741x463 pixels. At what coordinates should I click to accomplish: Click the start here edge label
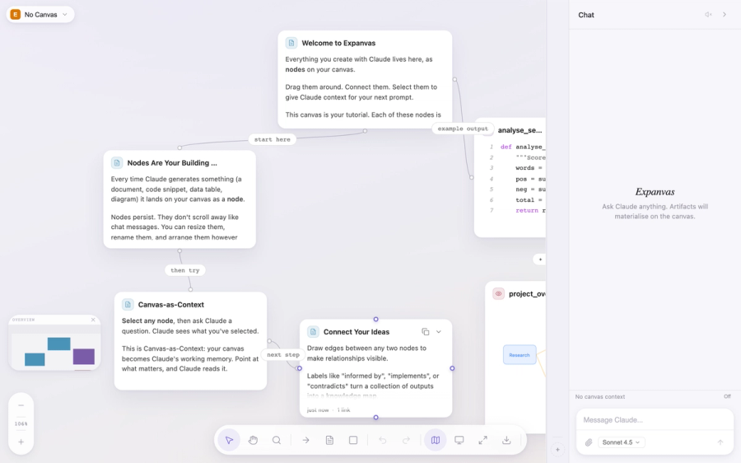pyautogui.click(x=273, y=139)
